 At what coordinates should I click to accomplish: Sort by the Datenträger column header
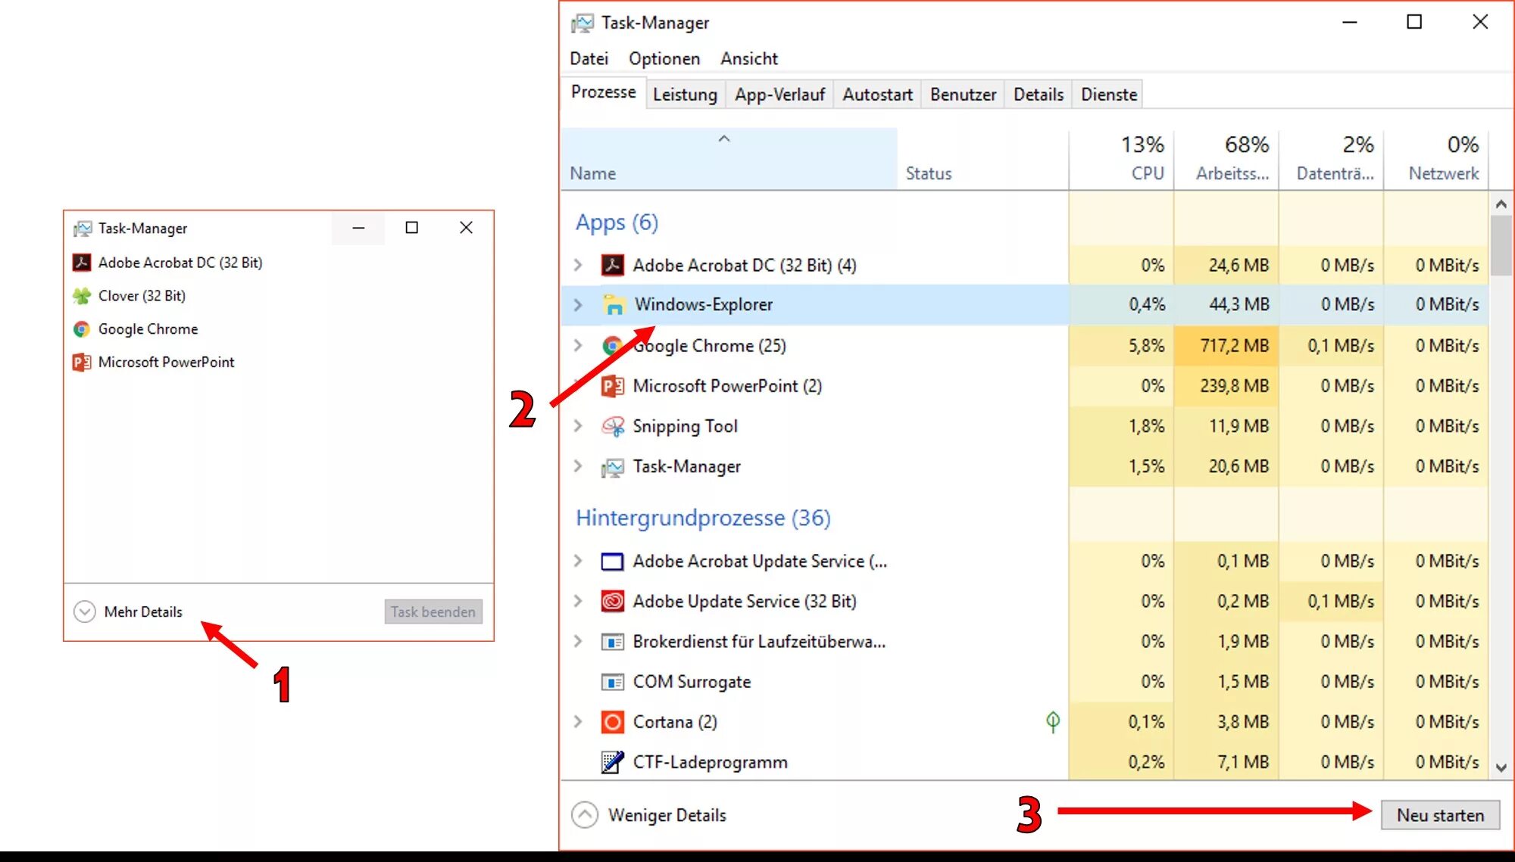click(x=1331, y=159)
